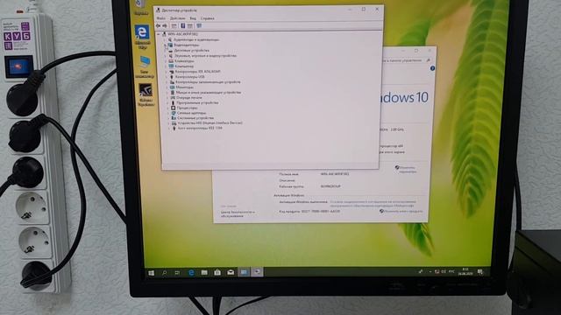Open Mail from the taskbar
561x315 pixels.
tap(231, 272)
